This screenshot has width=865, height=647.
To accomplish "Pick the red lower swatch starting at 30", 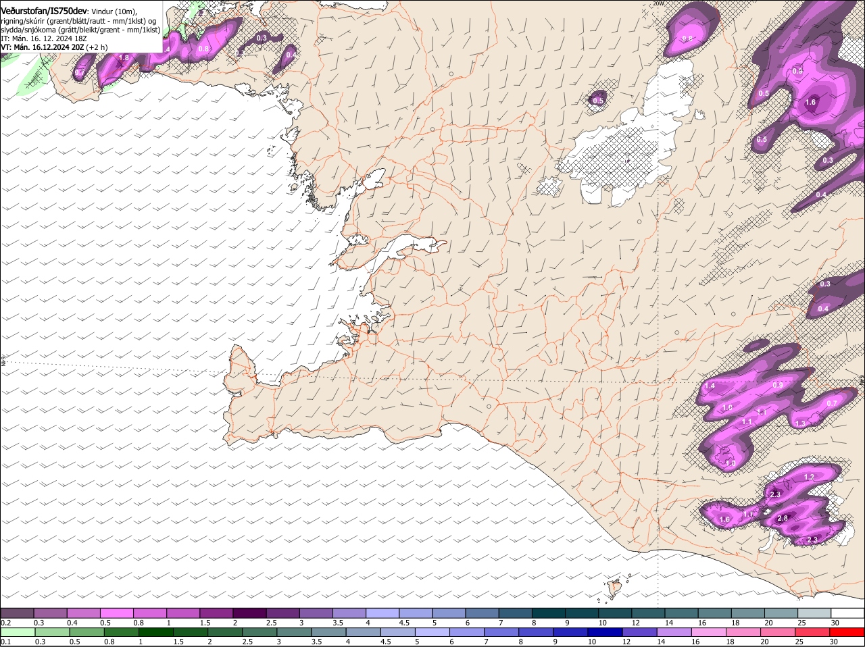I will tap(847, 632).
